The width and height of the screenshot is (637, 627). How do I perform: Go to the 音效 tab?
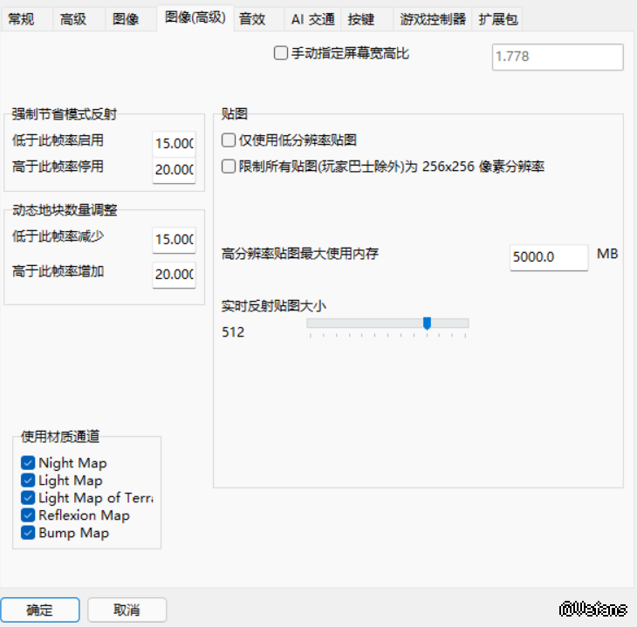pyautogui.click(x=252, y=19)
